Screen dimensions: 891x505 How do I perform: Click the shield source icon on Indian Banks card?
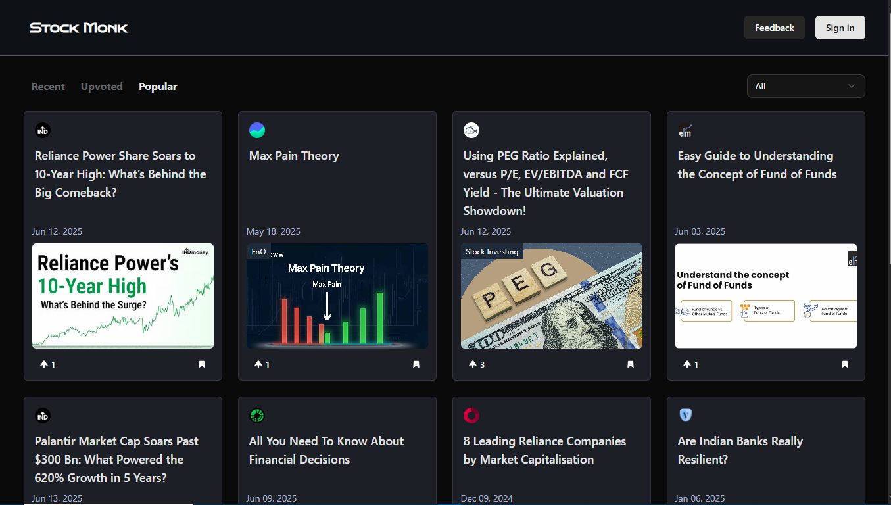pos(686,416)
